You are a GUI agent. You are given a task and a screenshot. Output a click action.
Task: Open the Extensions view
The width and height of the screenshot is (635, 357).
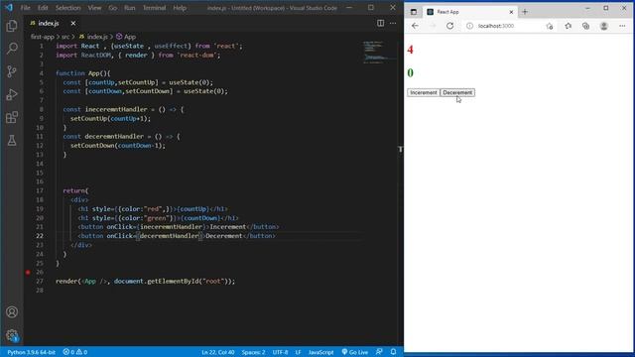[x=12, y=117]
